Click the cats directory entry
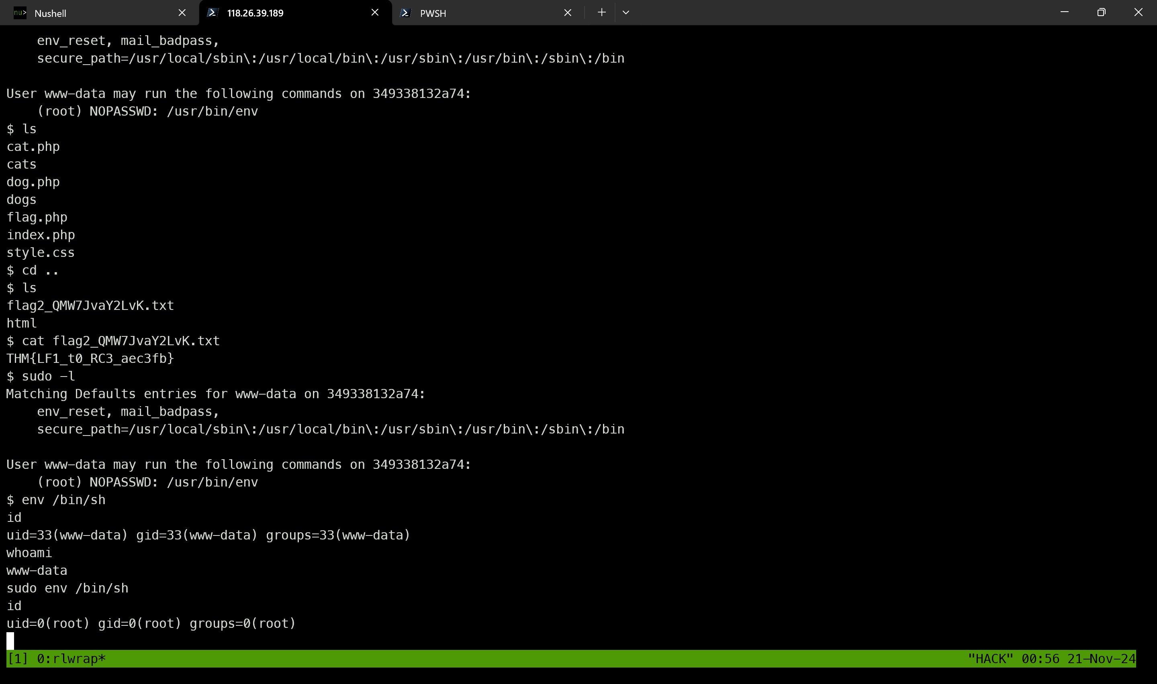This screenshot has height=684, width=1157. click(22, 165)
